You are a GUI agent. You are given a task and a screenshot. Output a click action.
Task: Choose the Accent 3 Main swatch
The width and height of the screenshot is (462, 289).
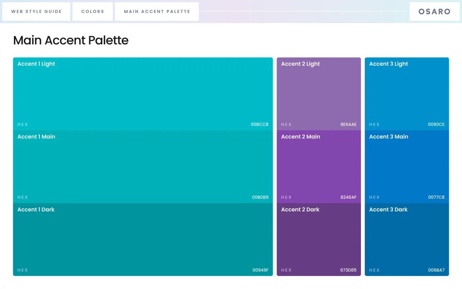407,166
